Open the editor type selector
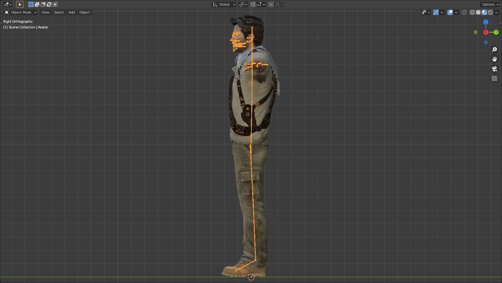502x283 pixels. pyautogui.click(x=8, y=4)
